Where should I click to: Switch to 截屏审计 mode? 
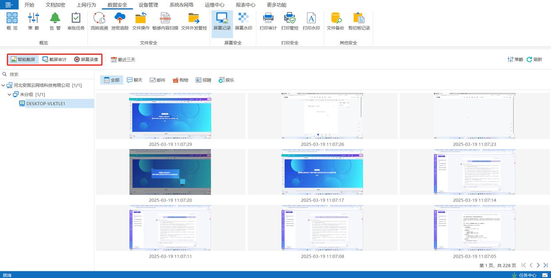(x=55, y=59)
